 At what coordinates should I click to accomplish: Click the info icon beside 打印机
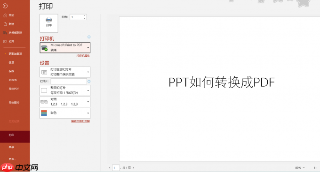click(x=89, y=37)
